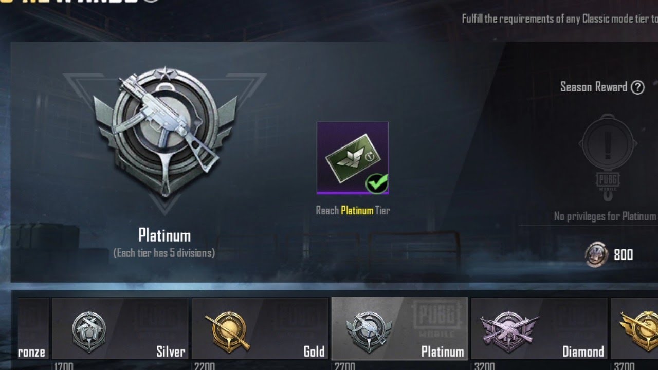Screen dimensions: 658x370
Task: Select the Diamond tier tab
Action: (x=539, y=328)
